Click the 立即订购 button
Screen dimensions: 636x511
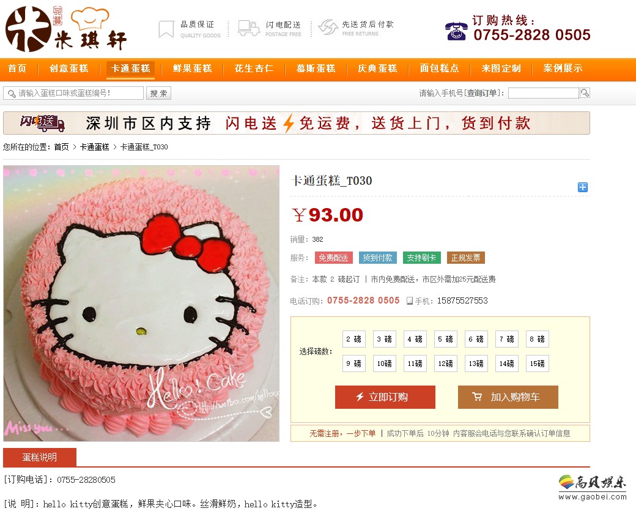pyautogui.click(x=385, y=397)
